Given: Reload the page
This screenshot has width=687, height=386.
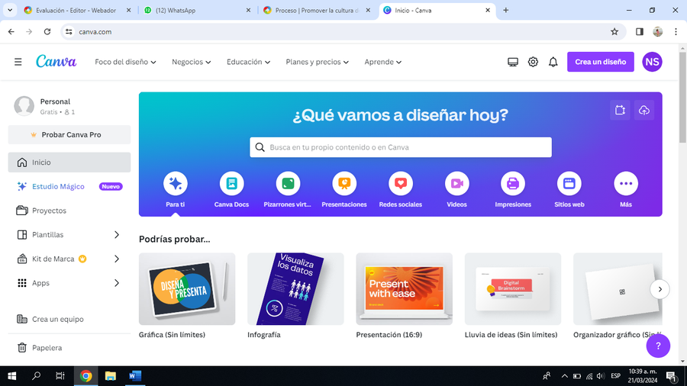Looking at the screenshot, I should [x=47, y=31].
